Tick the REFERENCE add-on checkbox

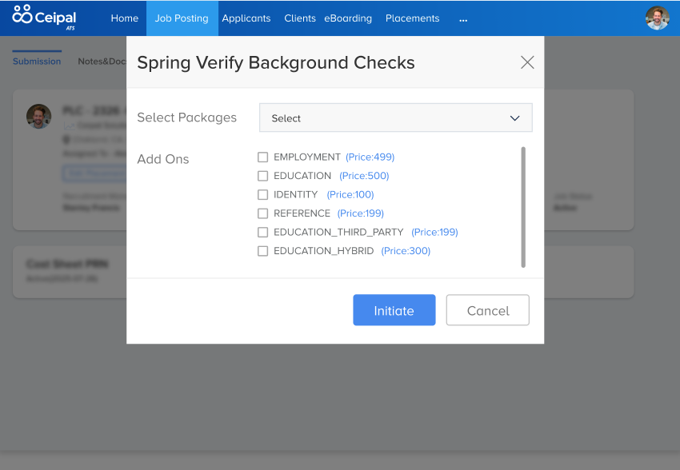pyautogui.click(x=263, y=213)
